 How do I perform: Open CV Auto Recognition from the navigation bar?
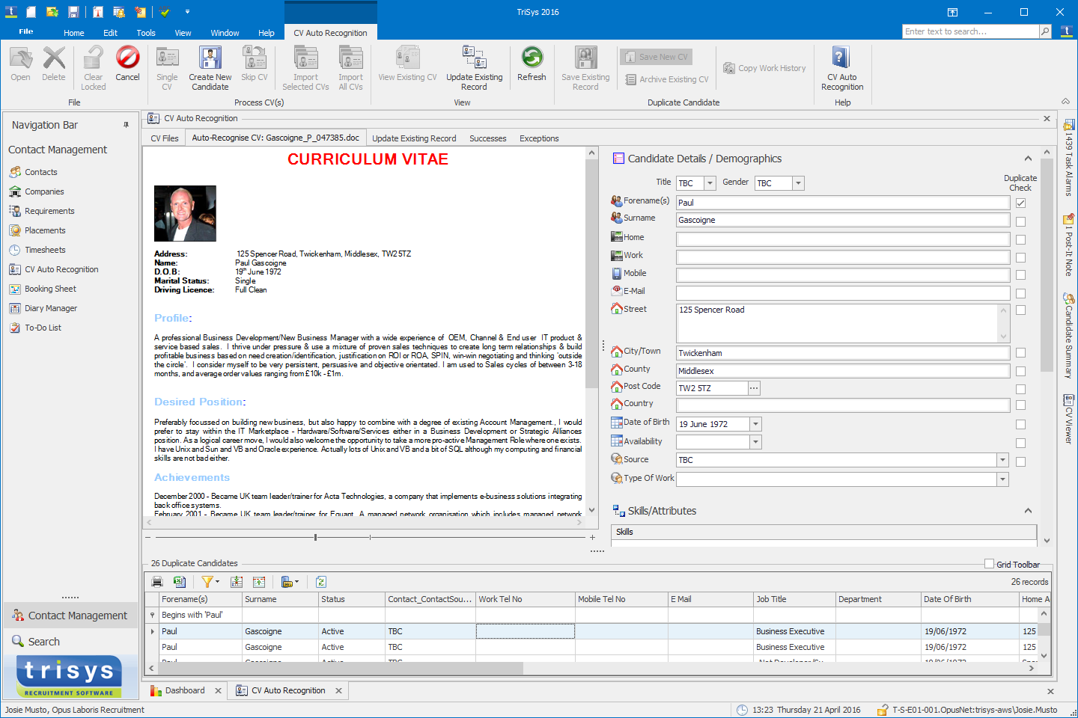pos(64,269)
